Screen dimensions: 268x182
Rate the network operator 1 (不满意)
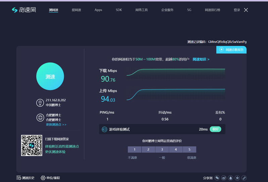(x=135, y=149)
